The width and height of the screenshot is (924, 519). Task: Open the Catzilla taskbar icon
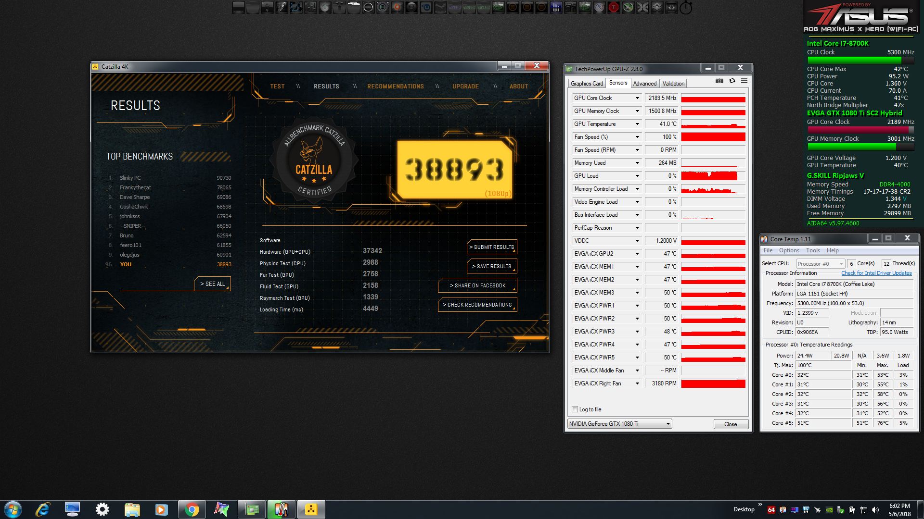311,509
